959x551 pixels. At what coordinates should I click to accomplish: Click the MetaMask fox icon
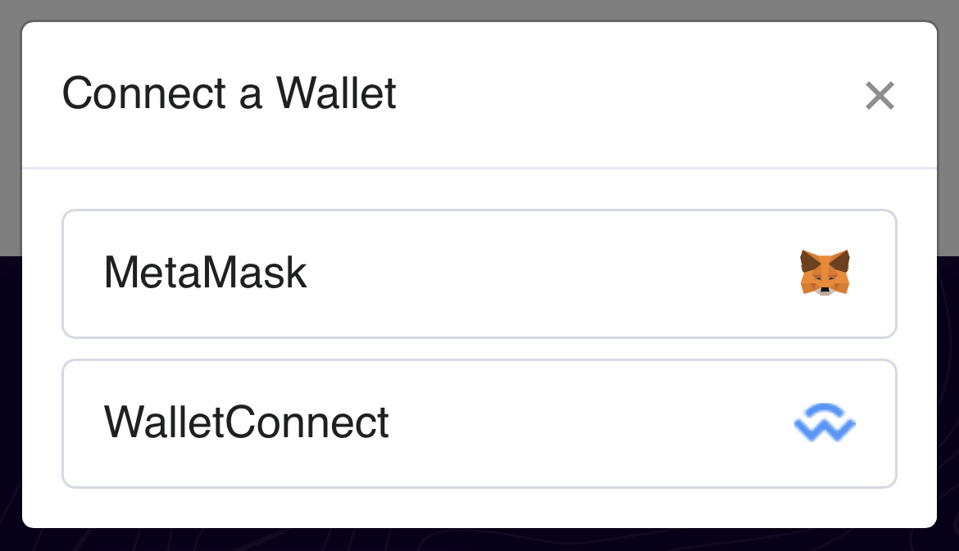click(x=825, y=273)
